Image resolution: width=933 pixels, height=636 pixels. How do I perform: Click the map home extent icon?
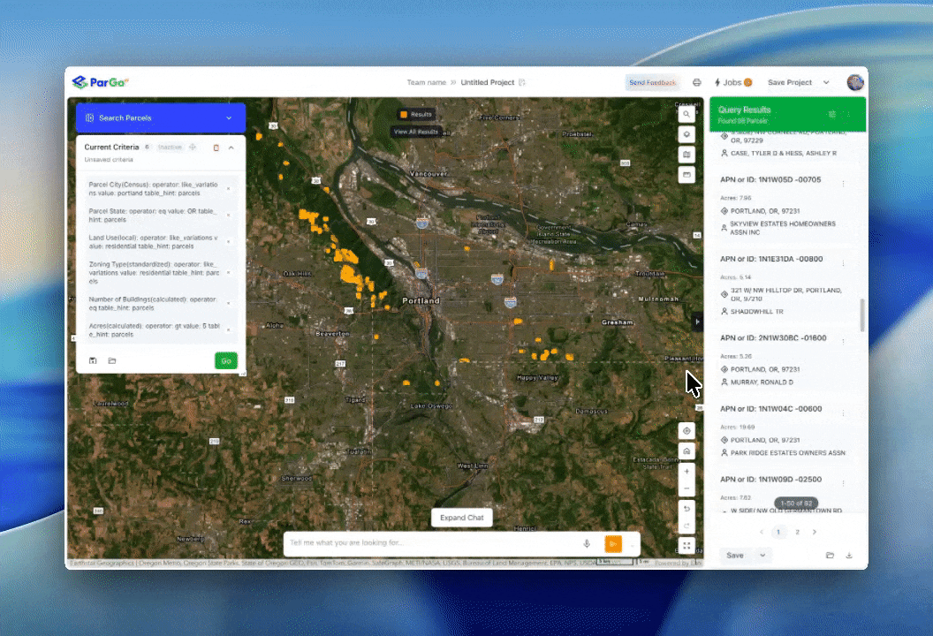coord(687,450)
